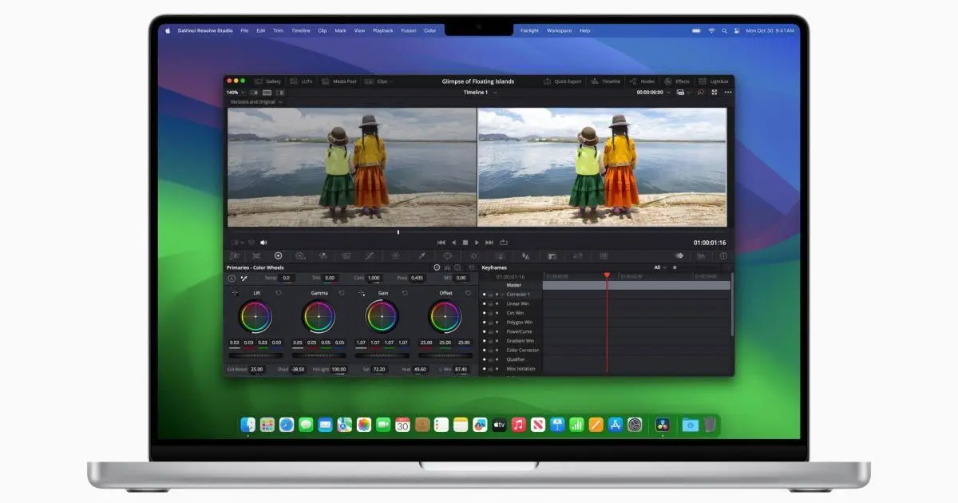Open the Color Match palette
The width and height of the screenshot is (958, 503).
pyautogui.click(x=256, y=256)
